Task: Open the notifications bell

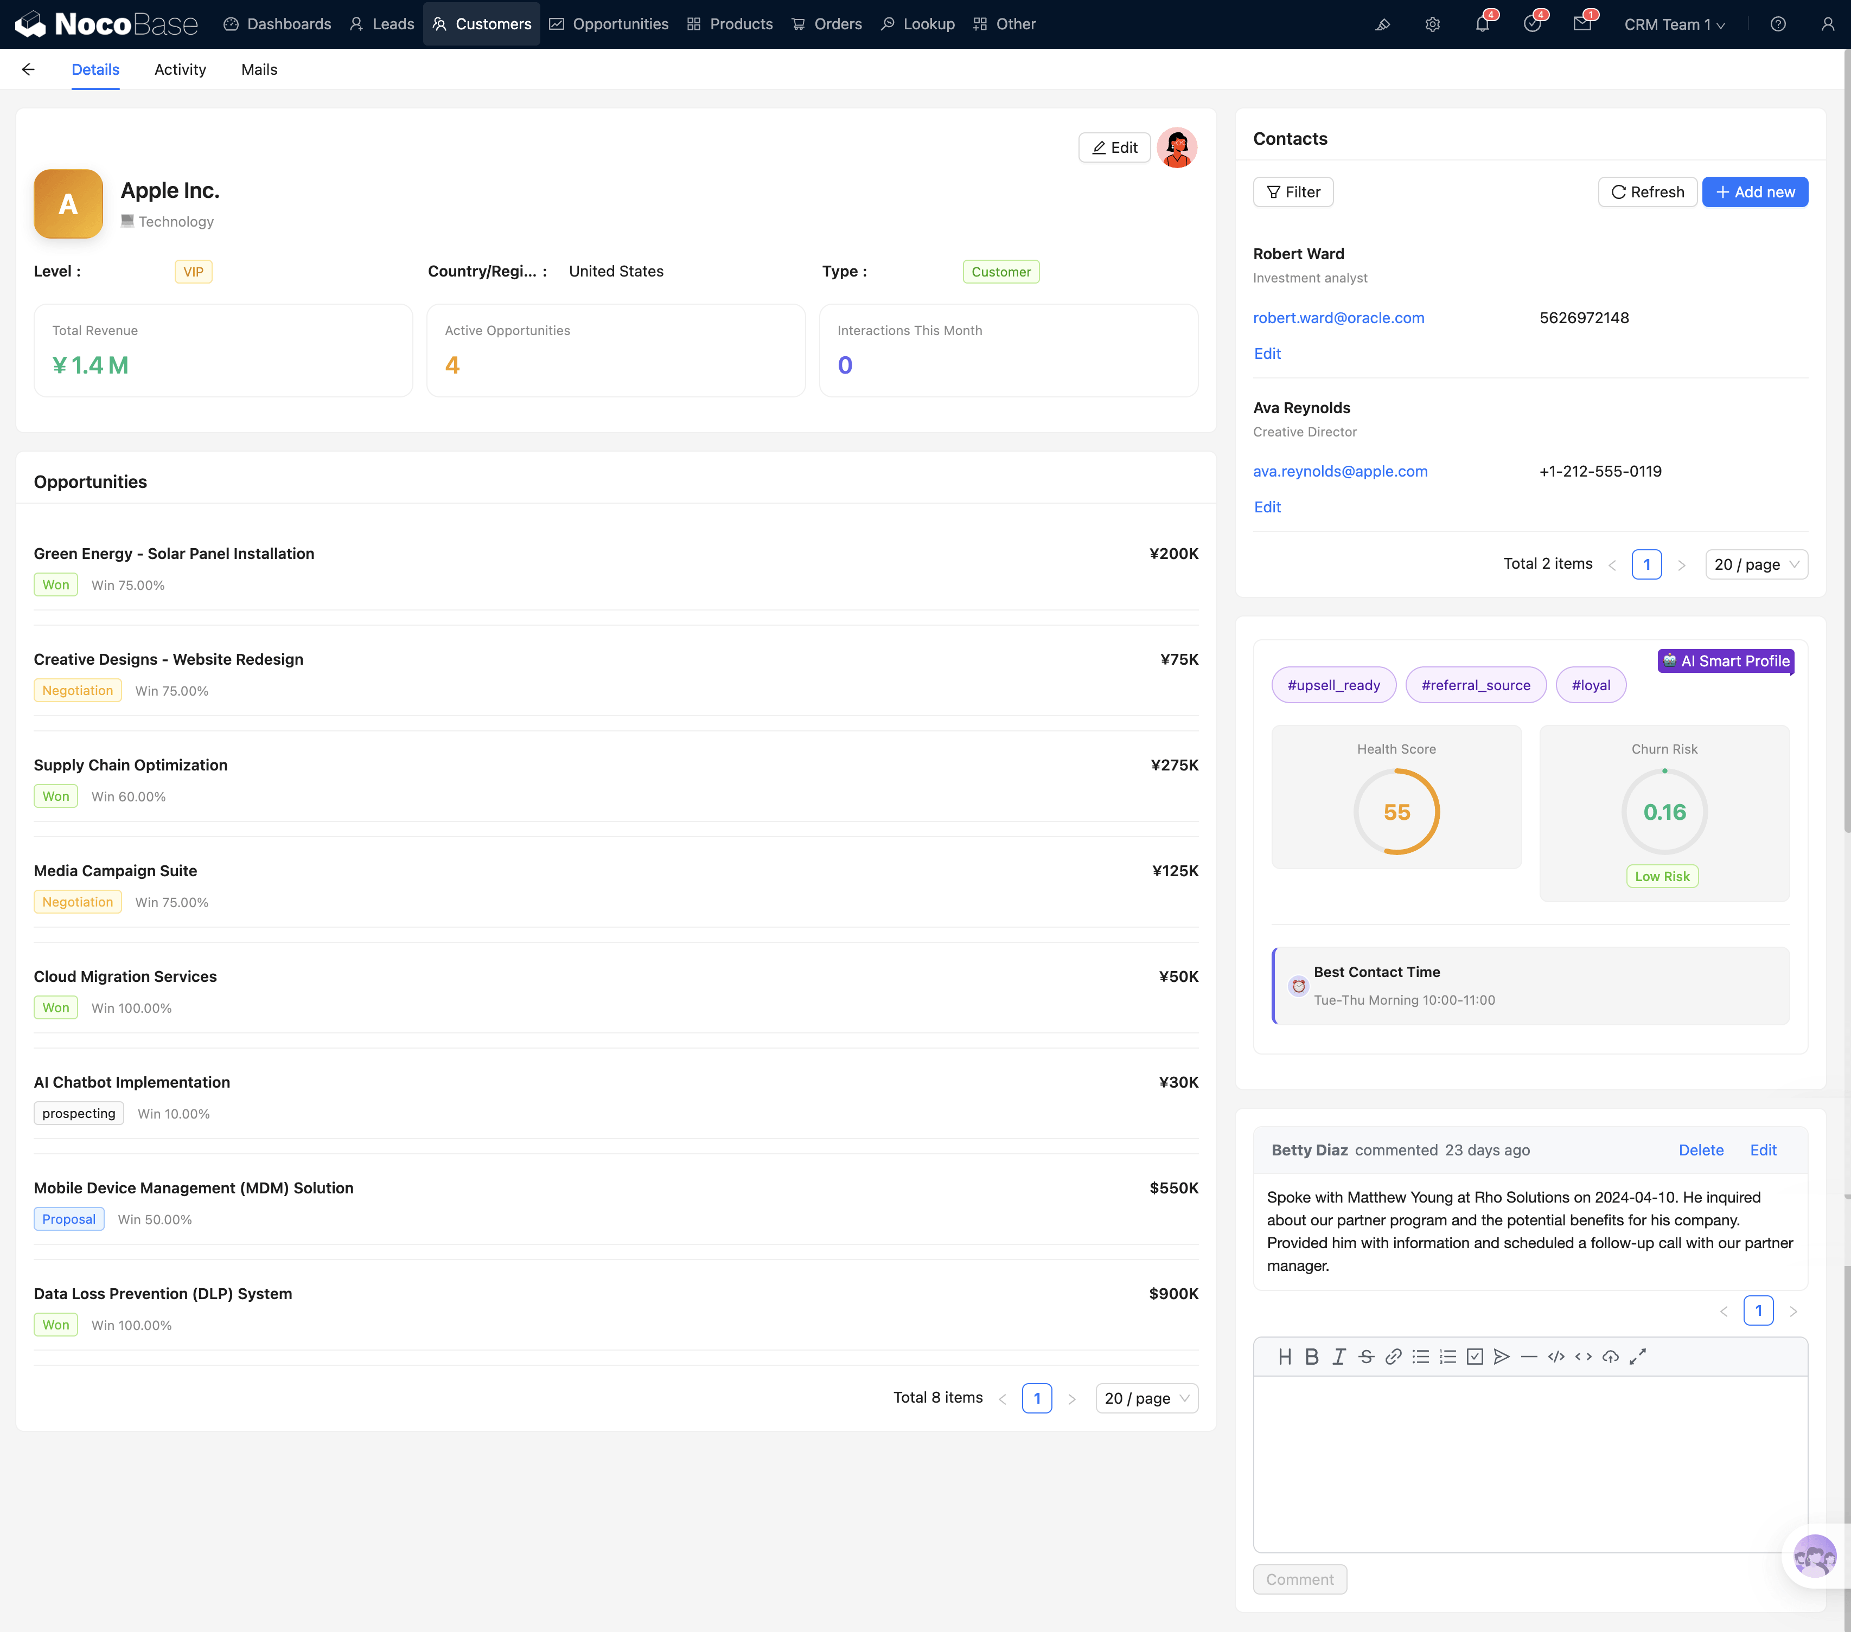Action: 1482,24
